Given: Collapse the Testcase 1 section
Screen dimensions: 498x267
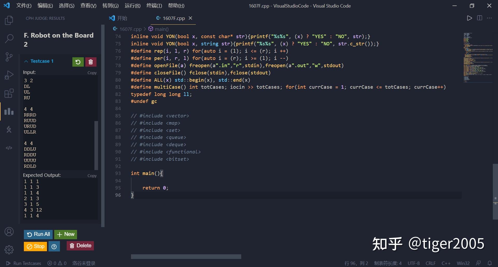Looking at the screenshot, I should [26, 61].
